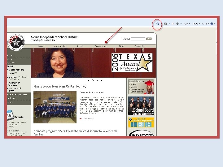Click the Portal sidebar link
This screenshot has width=223, height=167.
(10, 66)
